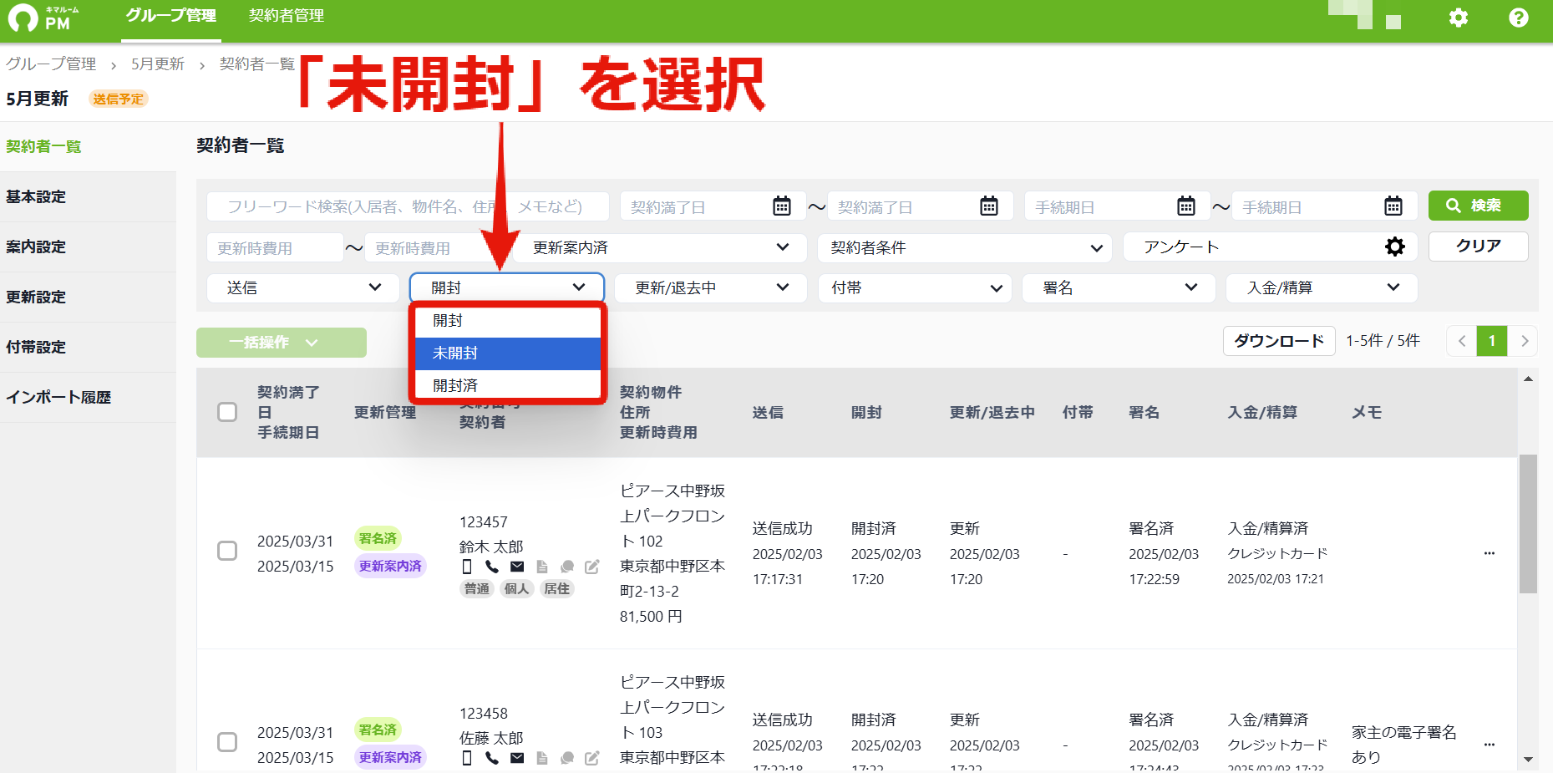Viewport: 1553px width, 773px height.
Task: Click the green 検索 search button
Action: (x=1478, y=206)
